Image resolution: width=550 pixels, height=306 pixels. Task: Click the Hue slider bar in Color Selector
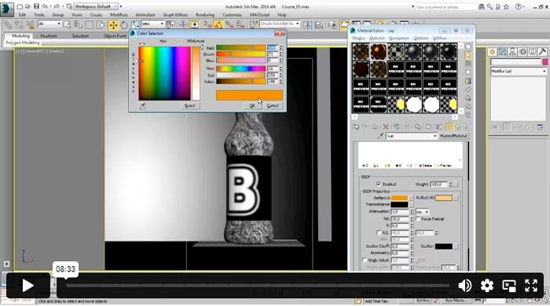(x=240, y=68)
